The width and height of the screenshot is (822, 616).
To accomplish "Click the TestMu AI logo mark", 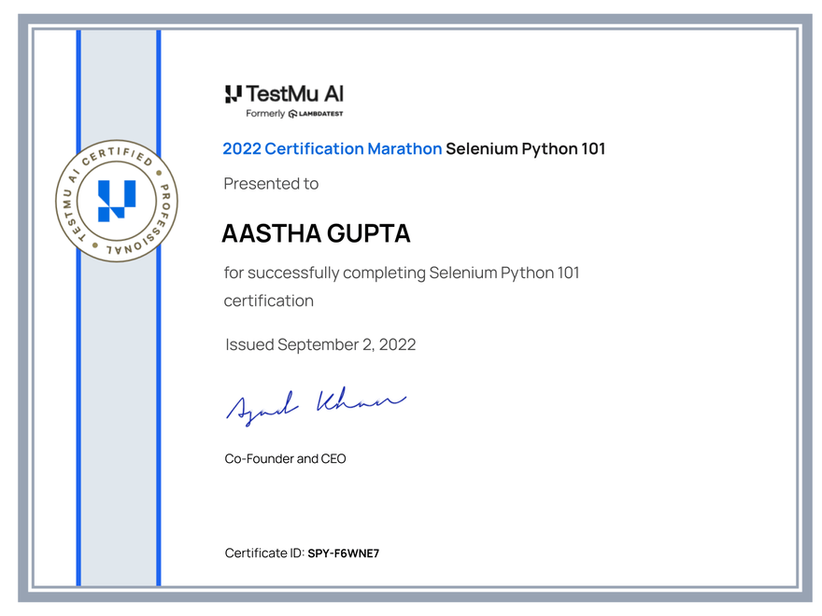I will tap(233, 94).
